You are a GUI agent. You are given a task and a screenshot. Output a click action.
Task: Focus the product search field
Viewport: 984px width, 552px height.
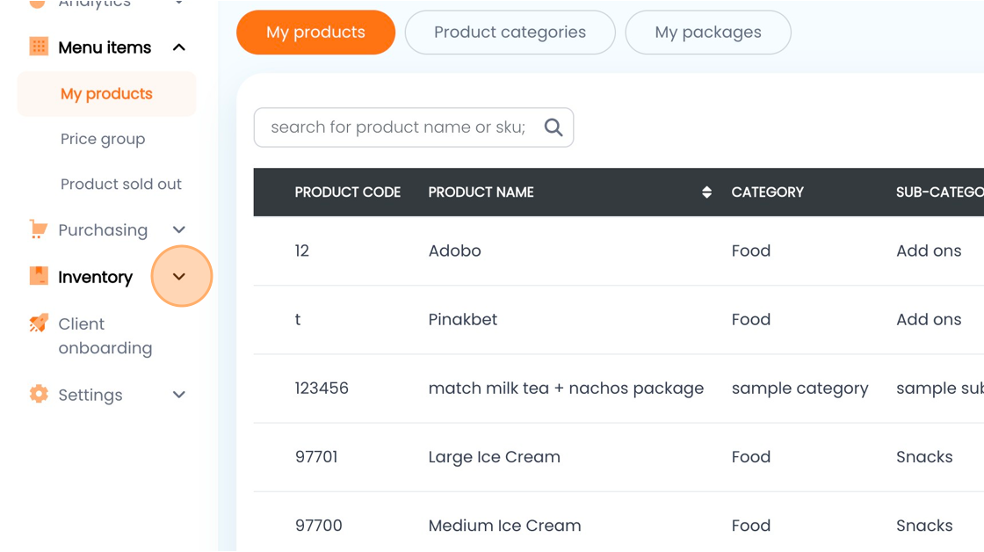point(414,127)
